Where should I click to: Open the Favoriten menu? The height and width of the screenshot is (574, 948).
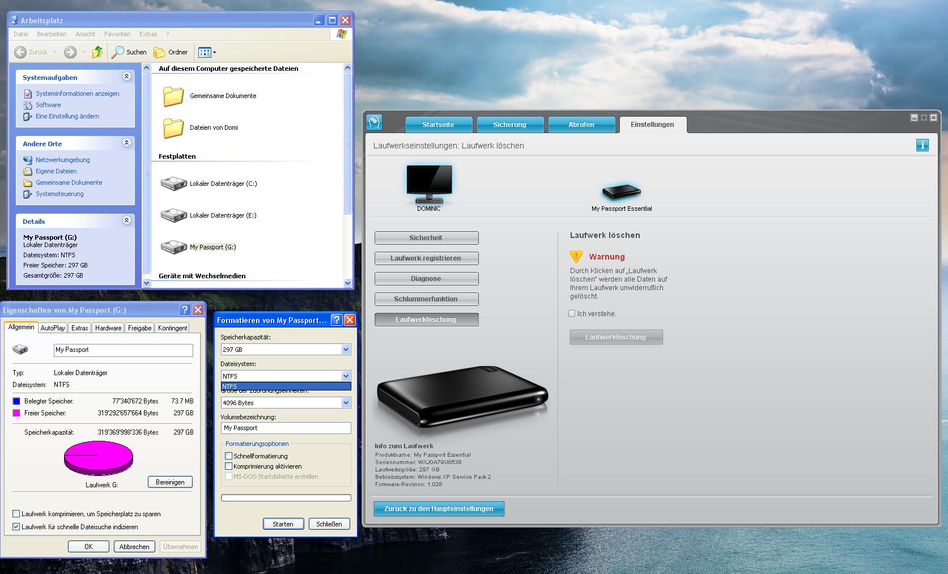pos(117,34)
